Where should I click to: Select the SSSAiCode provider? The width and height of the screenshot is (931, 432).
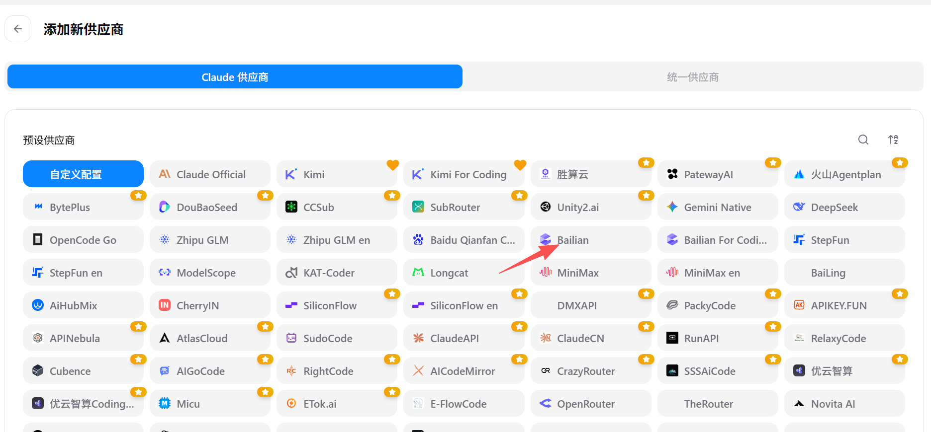coord(718,370)
